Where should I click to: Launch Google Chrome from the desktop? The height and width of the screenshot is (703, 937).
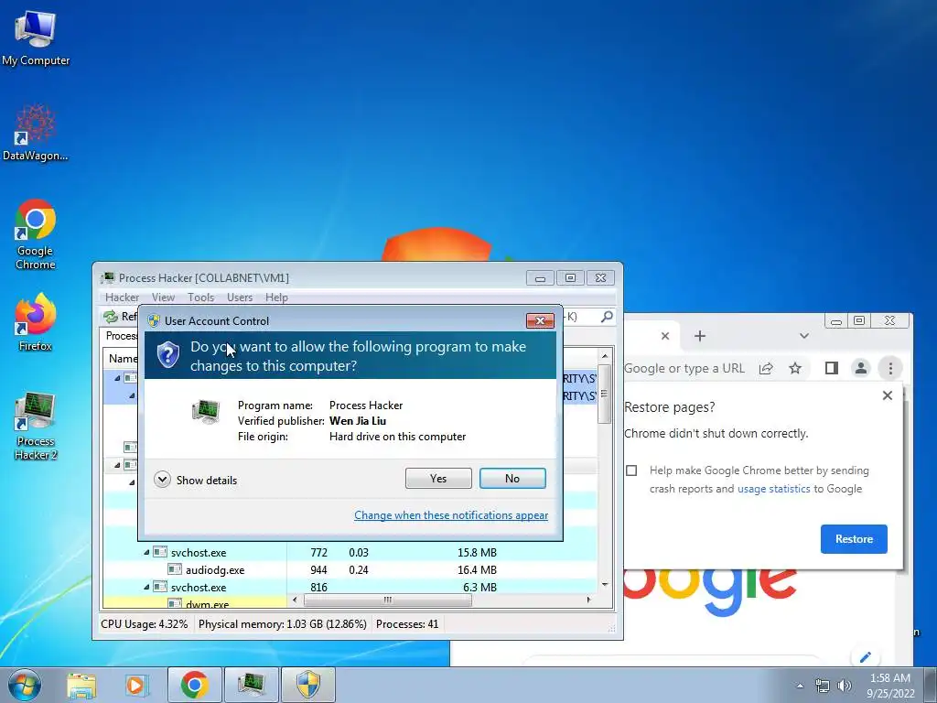(36, 233)
